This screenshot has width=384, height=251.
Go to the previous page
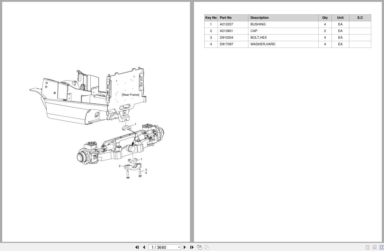click(144, 247)
